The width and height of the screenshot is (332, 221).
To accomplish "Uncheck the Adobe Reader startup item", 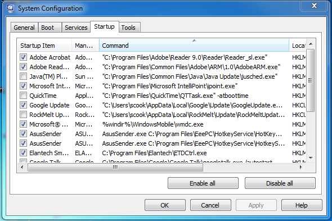I will click(23, 67).
